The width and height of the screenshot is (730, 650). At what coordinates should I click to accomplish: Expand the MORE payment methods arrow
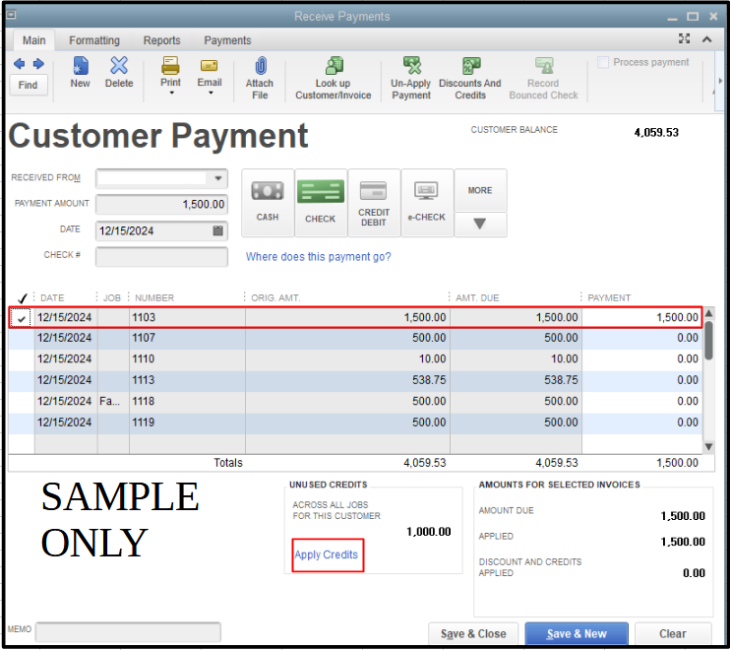(x=480, y=224)
